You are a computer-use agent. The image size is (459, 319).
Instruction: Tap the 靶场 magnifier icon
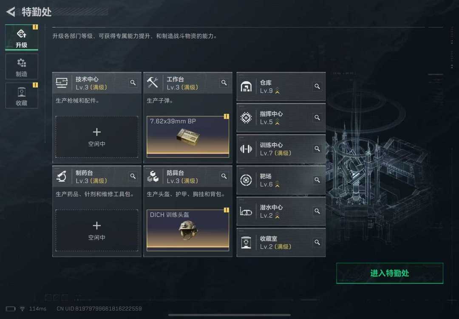point(317,180)
